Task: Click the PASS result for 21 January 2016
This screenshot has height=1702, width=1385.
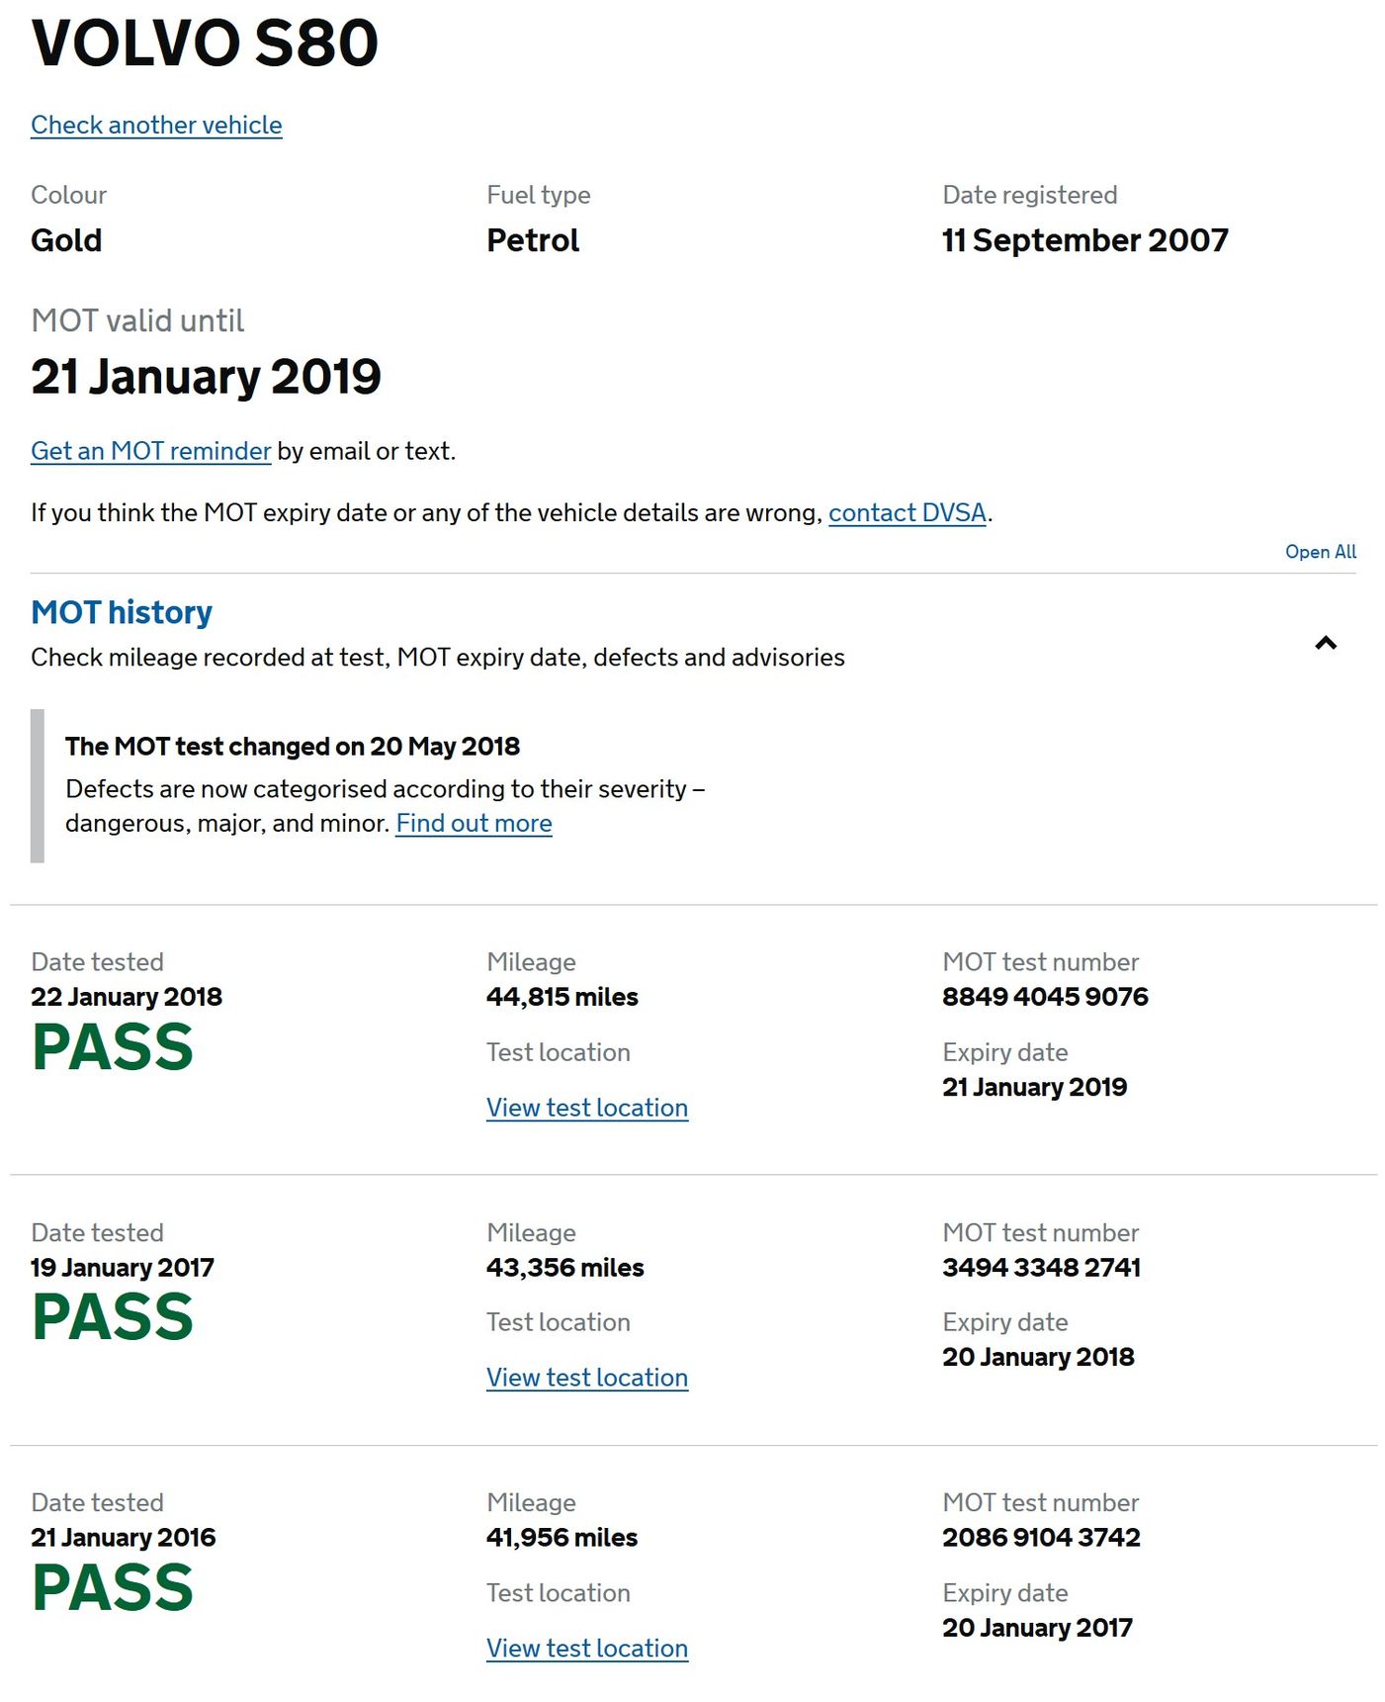Action: tap(113, 1588)
